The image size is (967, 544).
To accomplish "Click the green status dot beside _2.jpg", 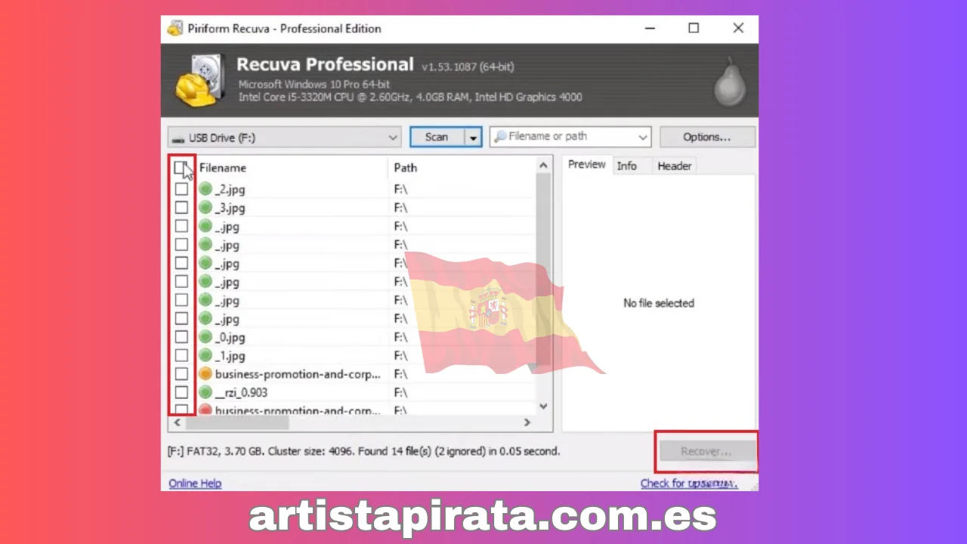I will (205, 189).
